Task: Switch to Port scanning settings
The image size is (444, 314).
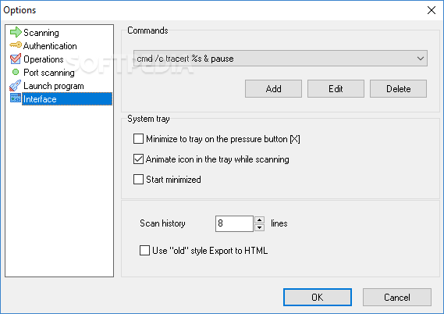Action: pyautogui.click(x=48, y=73)
